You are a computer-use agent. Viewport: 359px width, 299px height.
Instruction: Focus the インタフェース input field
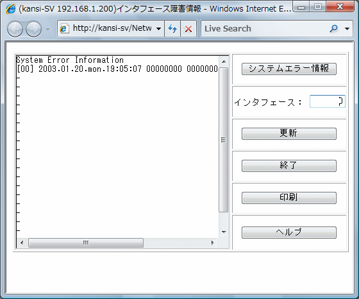pos(328,101)
